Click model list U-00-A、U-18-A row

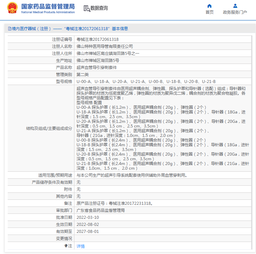(x=146, y=82)
